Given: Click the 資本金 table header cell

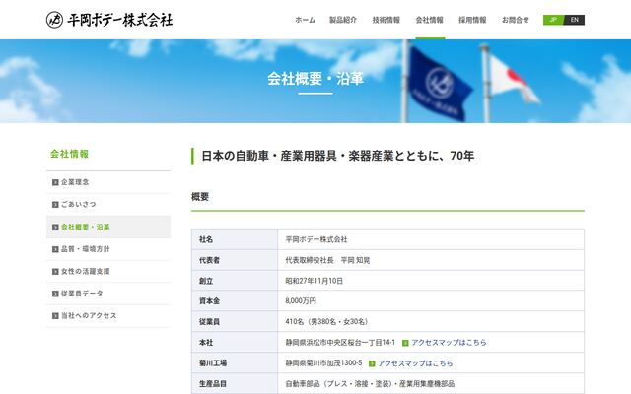Looking at the screenshot, I should pos(235,301).
